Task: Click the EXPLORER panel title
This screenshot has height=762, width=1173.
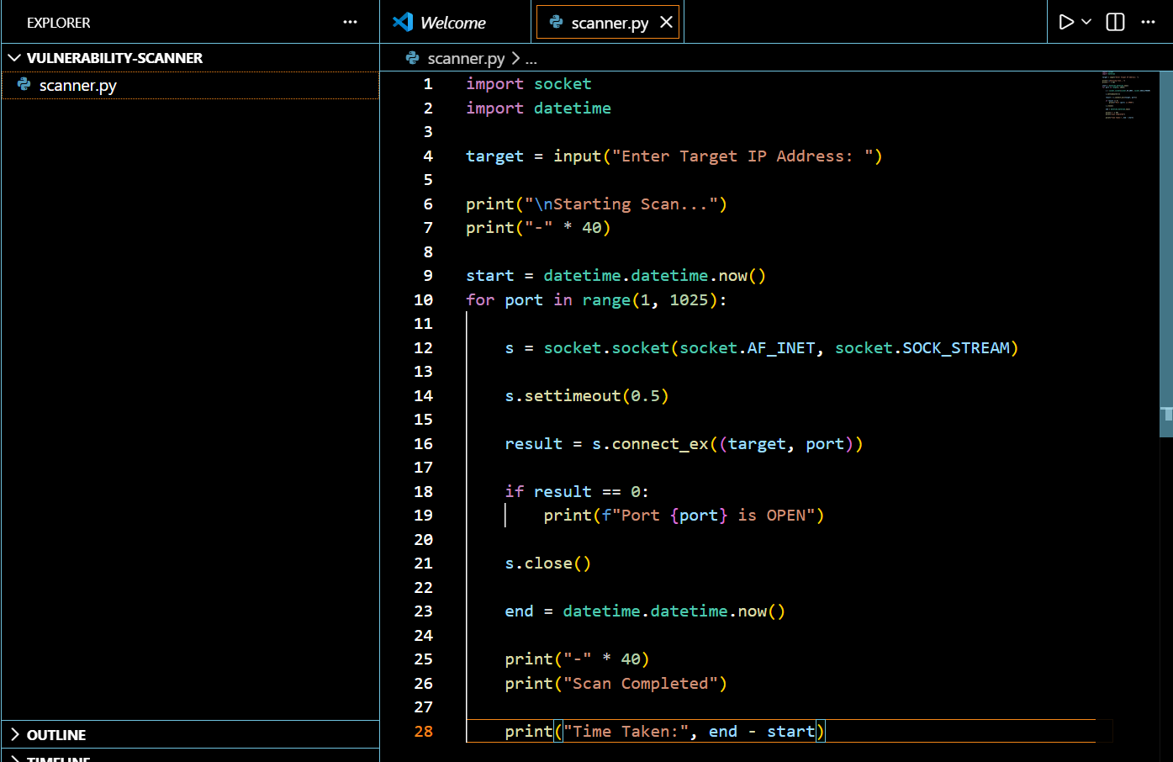Action: coord(58,23)
